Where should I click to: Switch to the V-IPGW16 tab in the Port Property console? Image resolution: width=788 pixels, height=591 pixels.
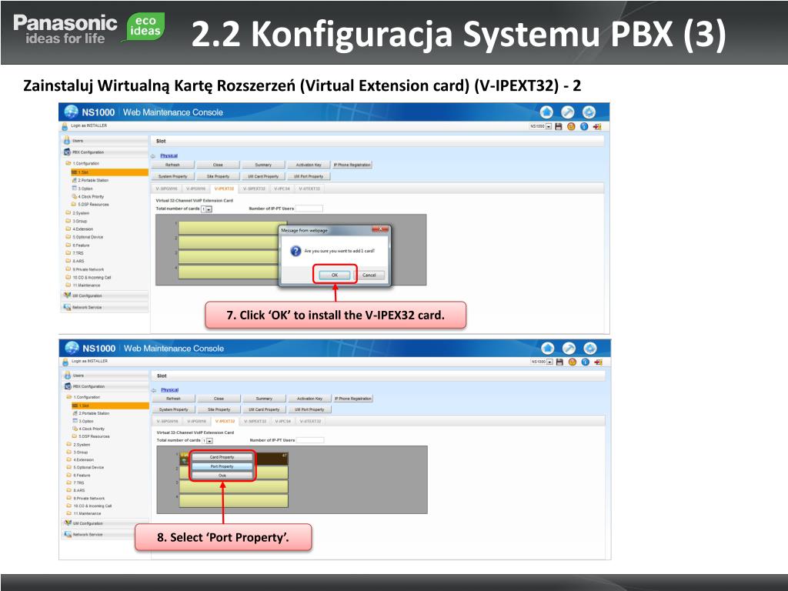(x=196, y=421)
